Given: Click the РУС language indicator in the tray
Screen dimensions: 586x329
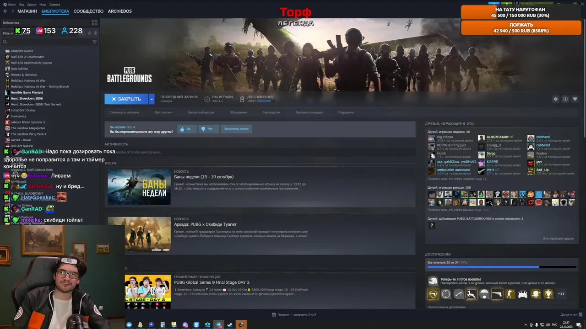Looking at the screenshot, I should coord(554,325).
